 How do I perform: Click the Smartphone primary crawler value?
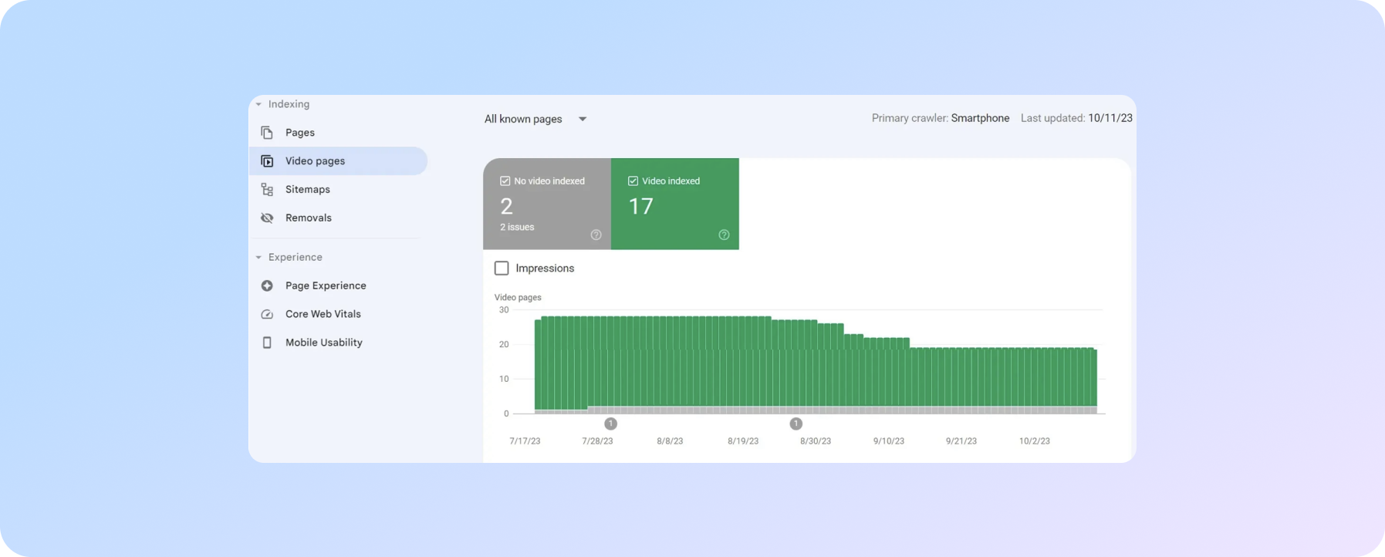pyautogui.click(x=980, y=118)
